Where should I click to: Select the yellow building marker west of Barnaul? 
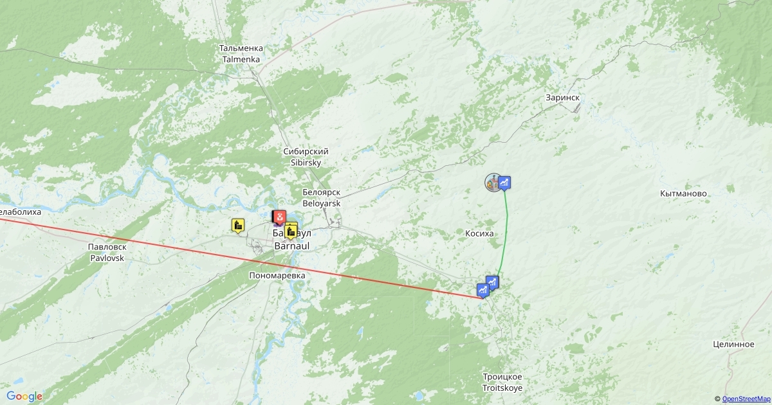[x=238, y=225]
